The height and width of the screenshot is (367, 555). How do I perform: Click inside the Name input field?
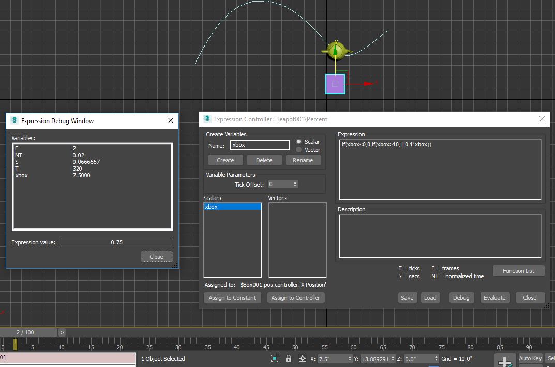(259, 145)
